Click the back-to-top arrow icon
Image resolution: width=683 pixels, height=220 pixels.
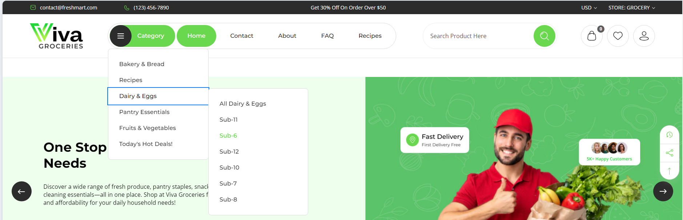669,171
